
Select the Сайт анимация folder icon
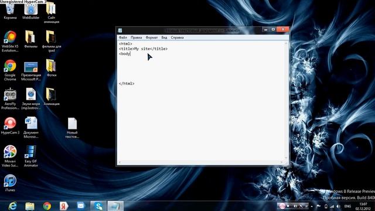pyautogui.click(x=51, y=13)
